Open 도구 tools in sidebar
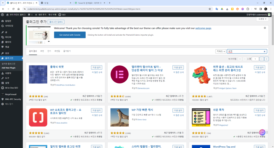This screenshot has height=148, width=274. coord(7,78)
